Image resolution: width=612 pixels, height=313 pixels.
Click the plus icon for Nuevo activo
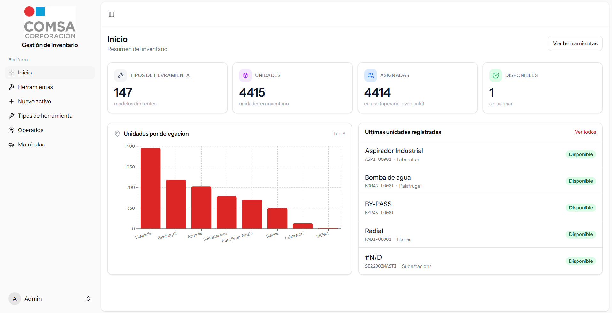point(12,101)
